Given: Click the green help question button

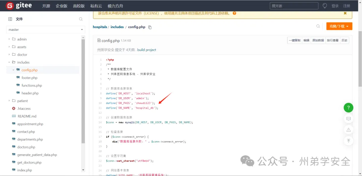Looking at the screenshot, I should [348, 107].
